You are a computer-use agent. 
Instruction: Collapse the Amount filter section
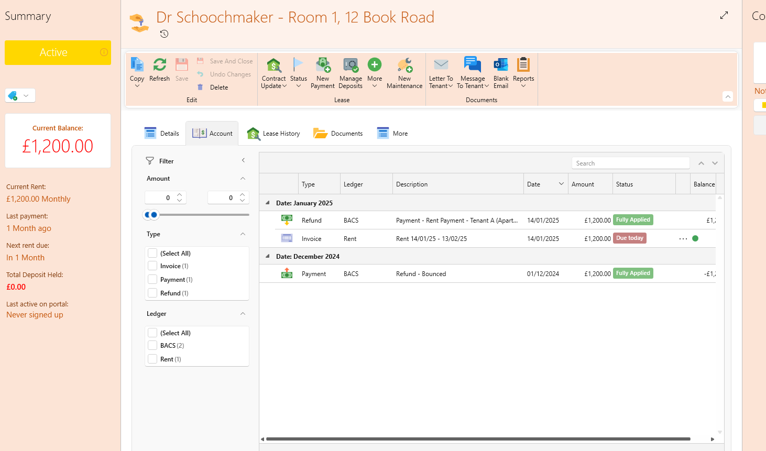(x=243, y=179)
